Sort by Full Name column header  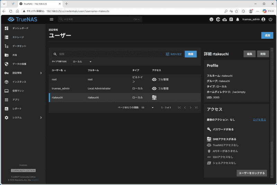93,70
